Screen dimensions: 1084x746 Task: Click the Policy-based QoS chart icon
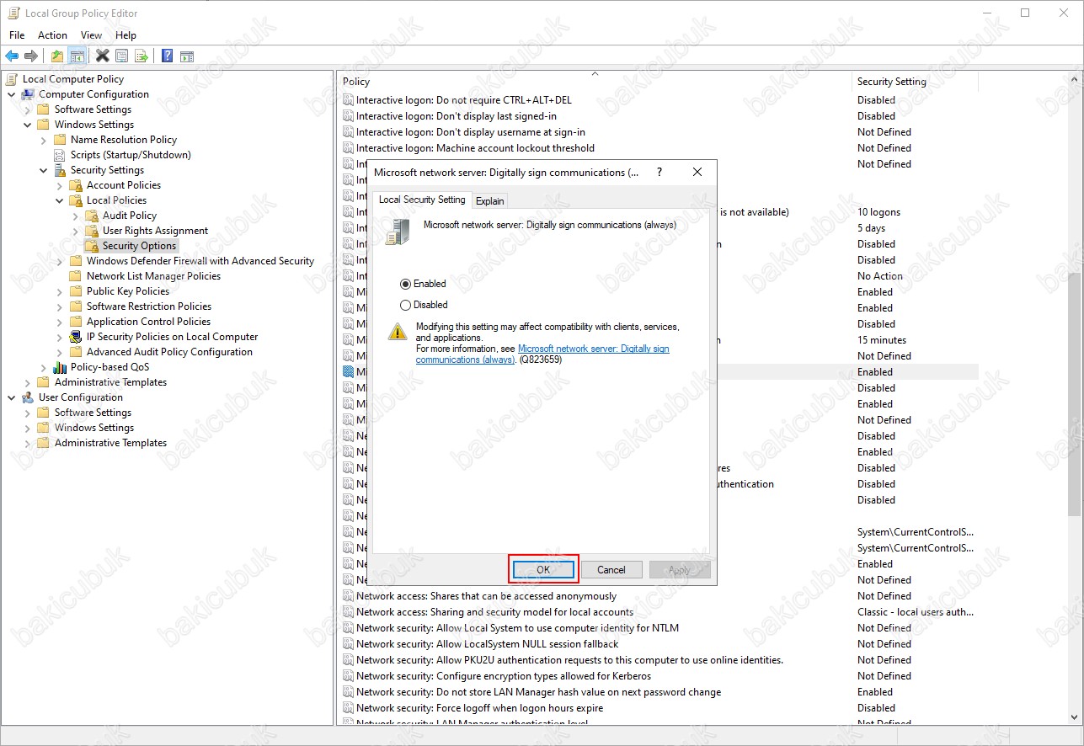[x=60, y=367]
